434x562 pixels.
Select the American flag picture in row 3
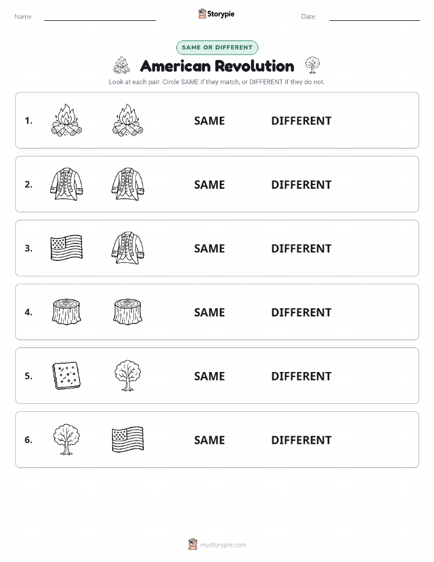[67, 248]
